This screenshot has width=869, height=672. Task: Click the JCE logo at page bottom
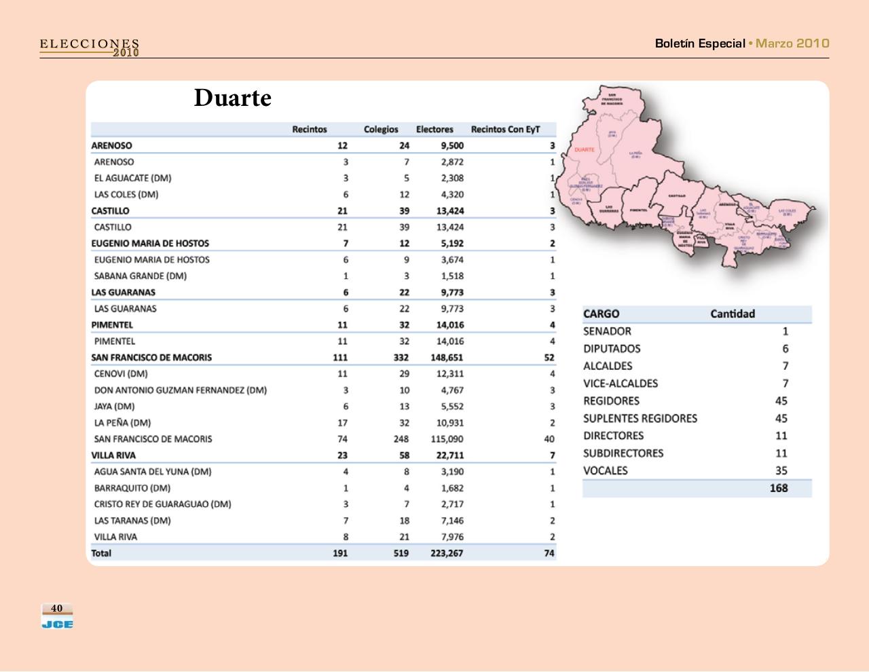coord(57,624)
